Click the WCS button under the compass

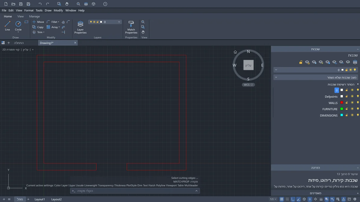[x=248, y=85]
